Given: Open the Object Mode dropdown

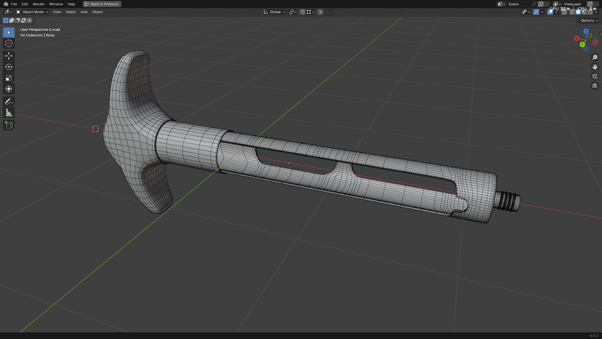Looking at the screenshot, I should [x=32, y=12].
